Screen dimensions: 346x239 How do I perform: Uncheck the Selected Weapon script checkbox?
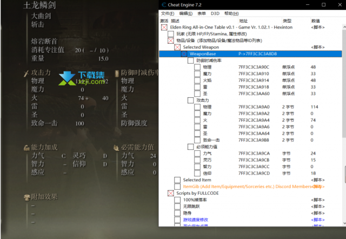click(177, 47)
